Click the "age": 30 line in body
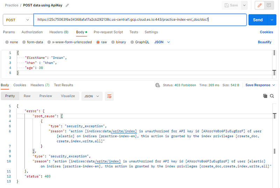Viewport: 280px width, 188px height. pyautogui.click(x=34, y=68)
